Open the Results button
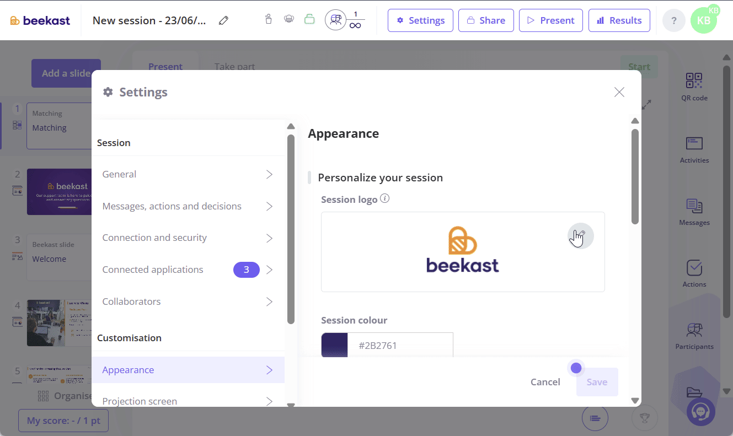 (x=619, y=20)
